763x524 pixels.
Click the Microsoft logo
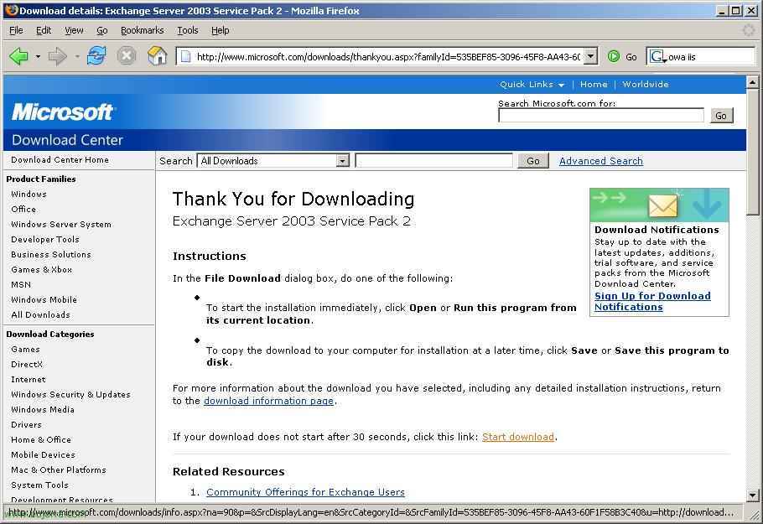[x=62, y=112]
